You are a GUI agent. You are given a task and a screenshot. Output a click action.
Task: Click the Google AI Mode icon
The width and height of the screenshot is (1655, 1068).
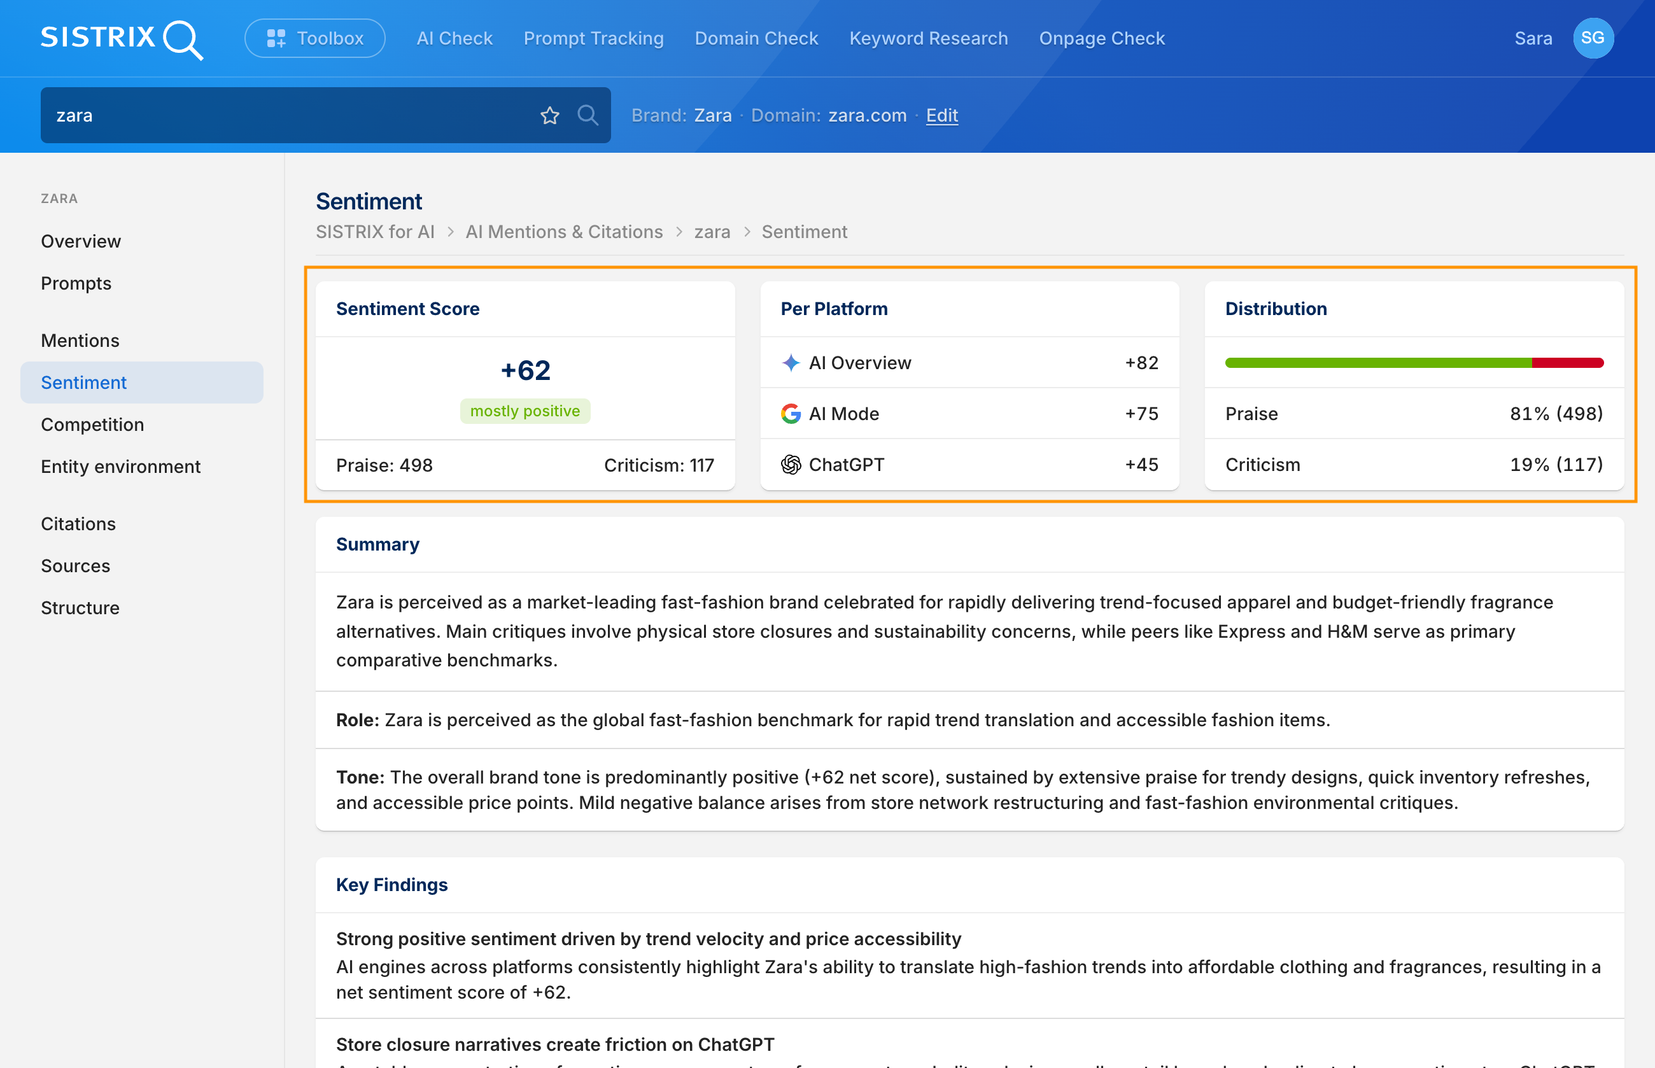791,414
